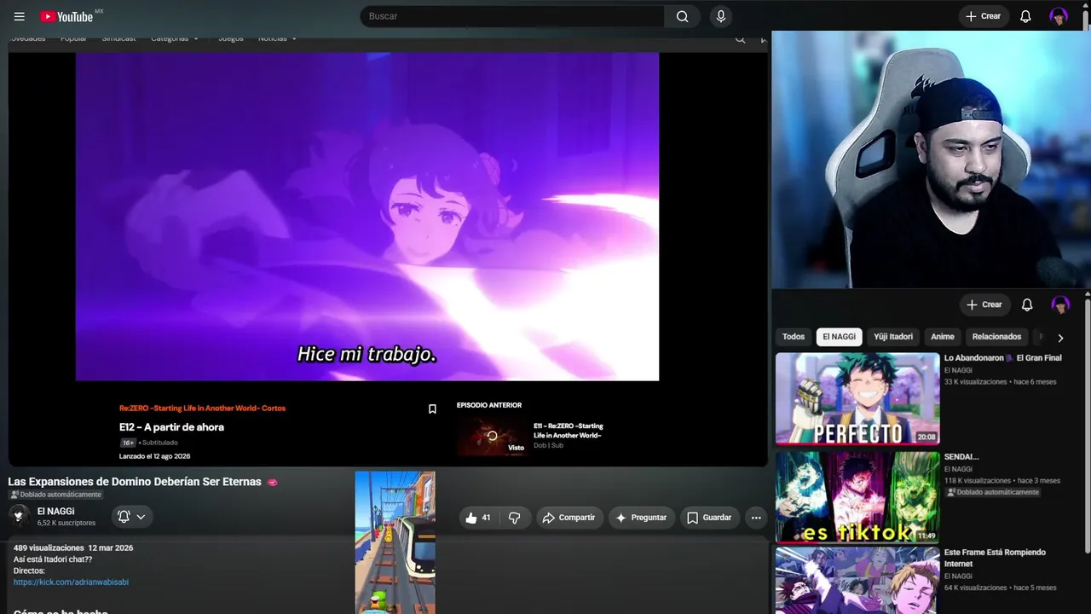Open the "SENDAI..." video title
This screenshot has width=1091, height=614.
(961, 457)
